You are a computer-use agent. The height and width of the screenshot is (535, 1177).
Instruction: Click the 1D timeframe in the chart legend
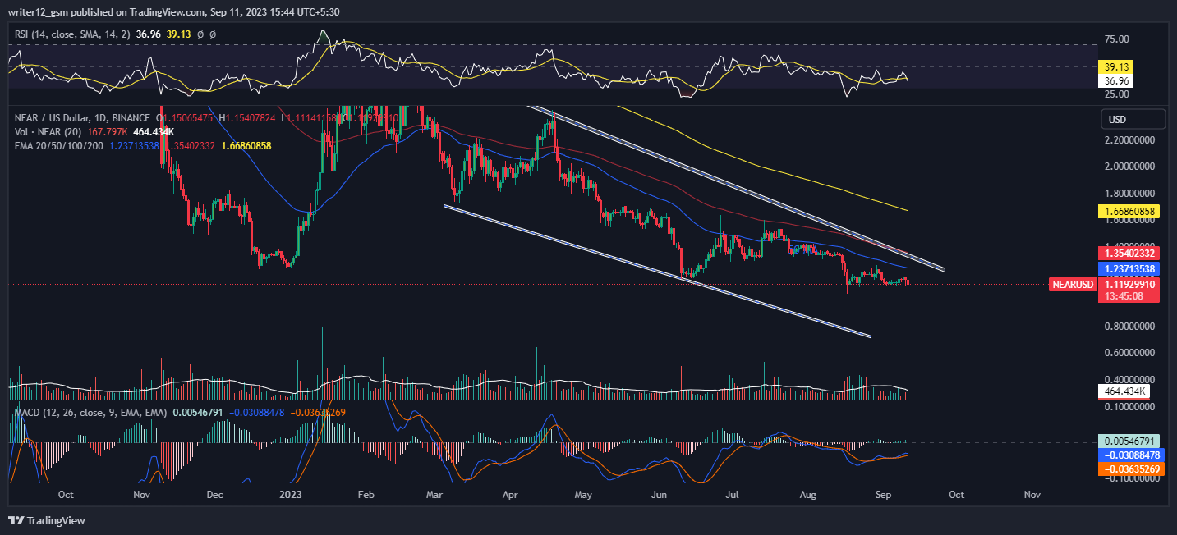click(99, 118)
